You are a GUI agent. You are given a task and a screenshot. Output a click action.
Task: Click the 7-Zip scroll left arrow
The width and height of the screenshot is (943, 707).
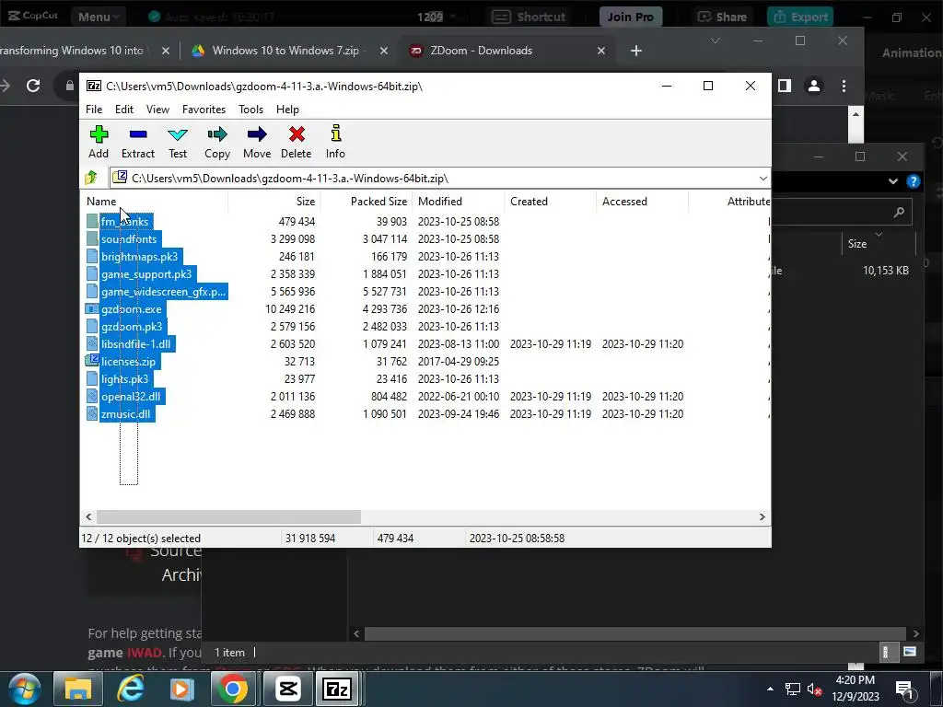[88, 517]
